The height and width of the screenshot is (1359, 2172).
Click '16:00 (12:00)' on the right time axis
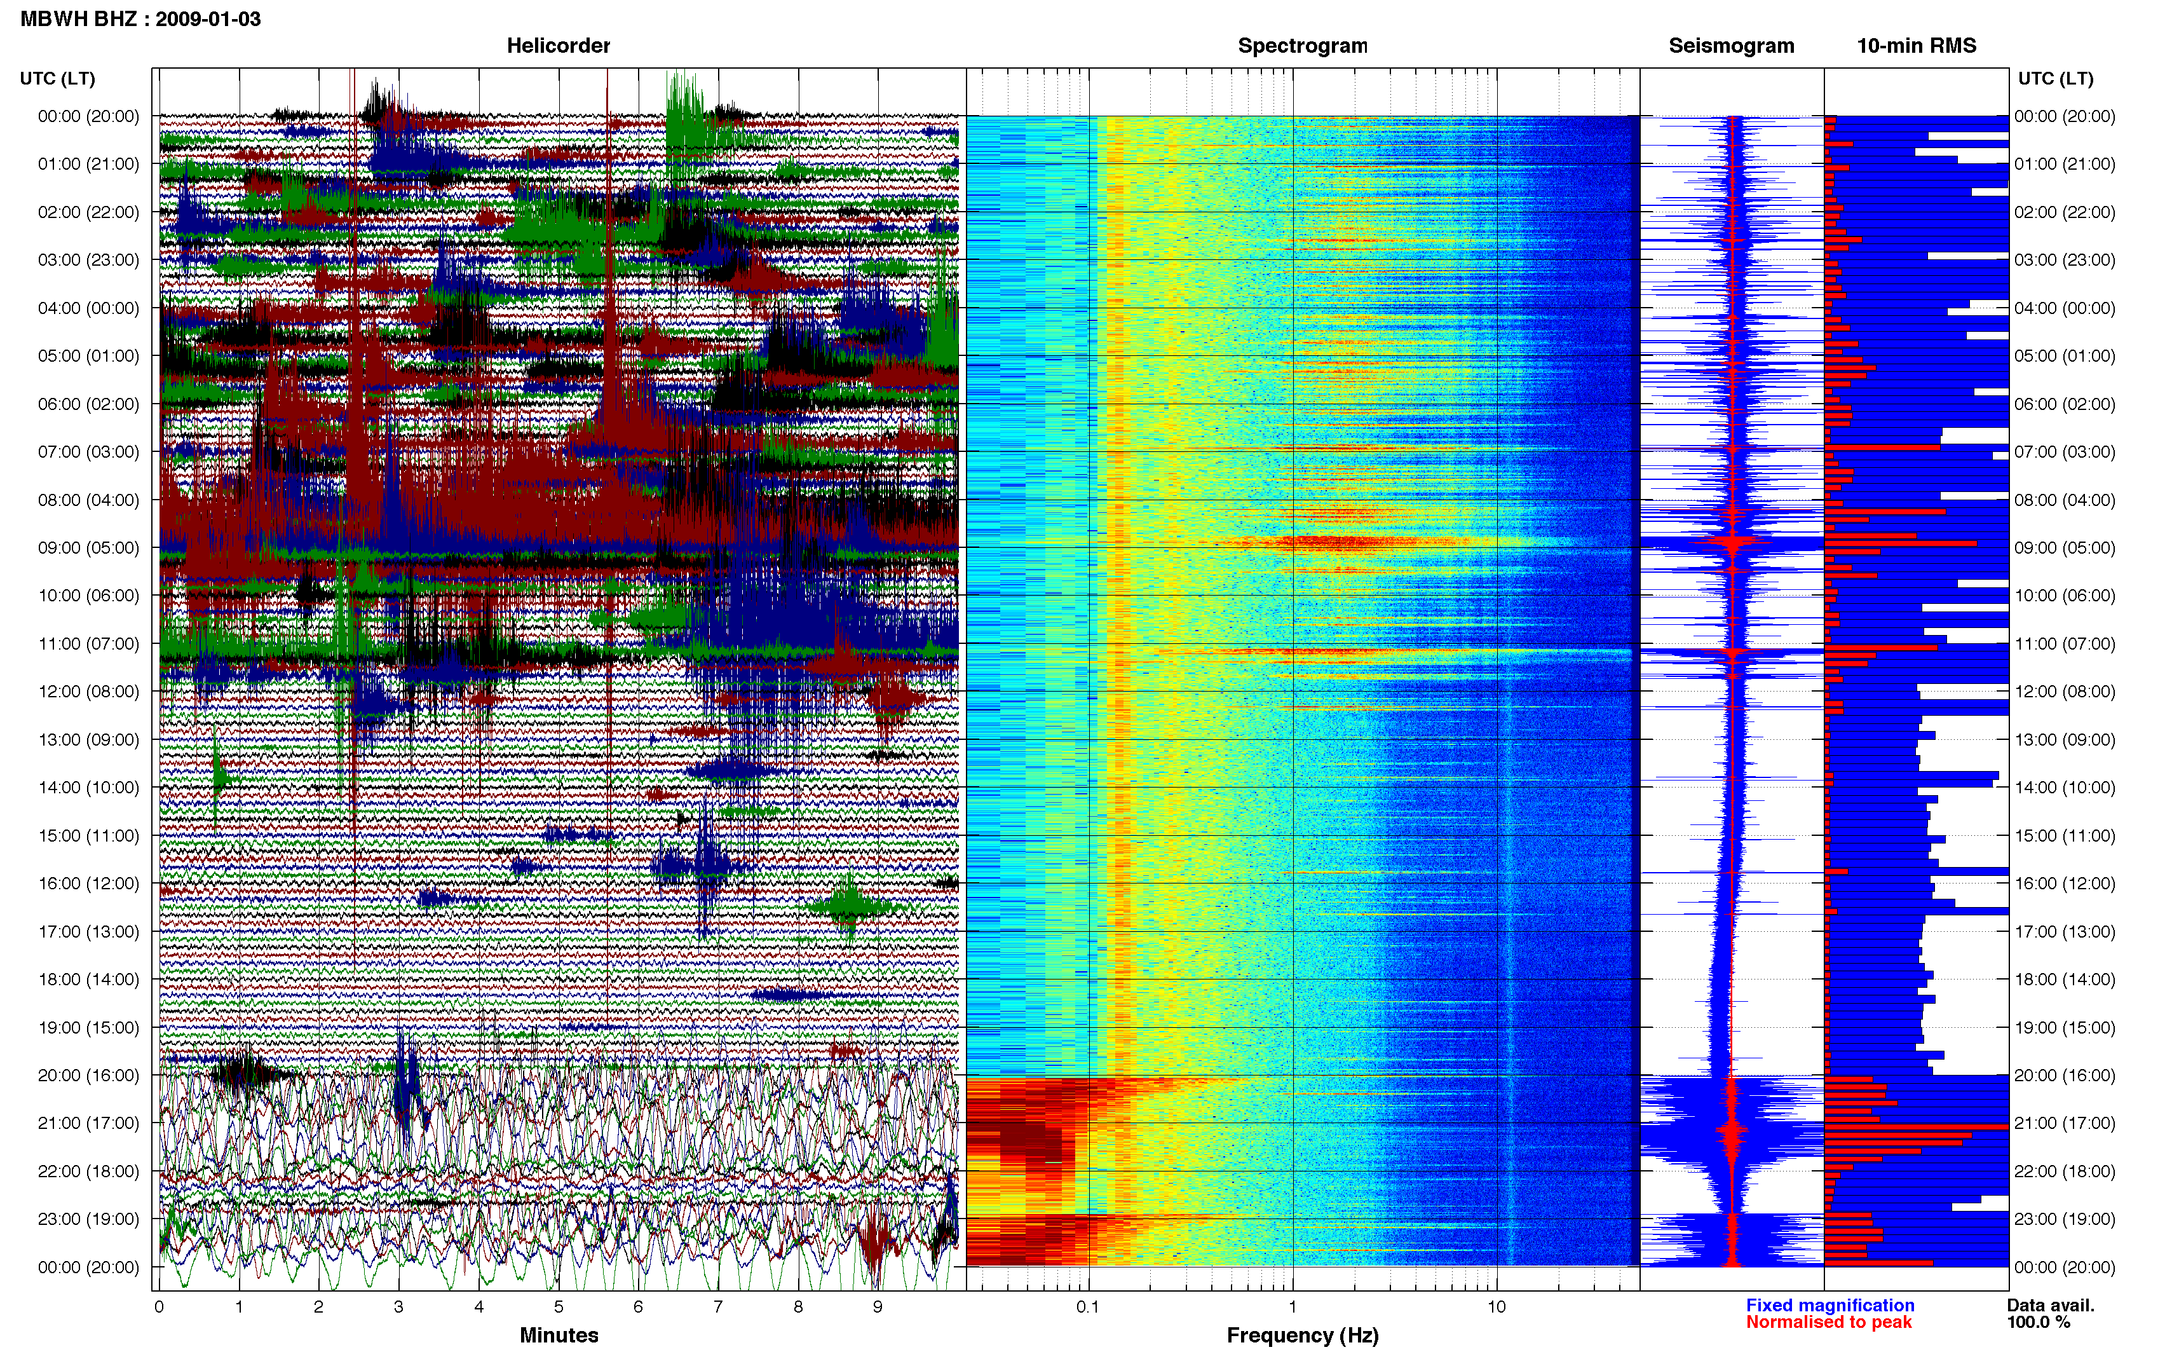(2064, 884)
